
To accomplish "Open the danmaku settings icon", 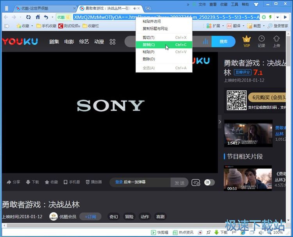I will [x=196, y=182].
